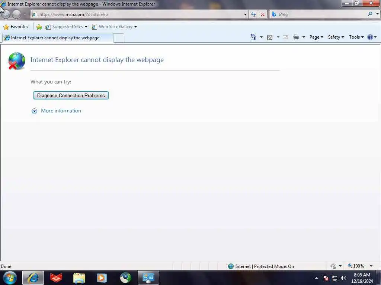
Task: Select the 'Internet Explorer cannot display' tab
Action: click(x=58, y=38)
